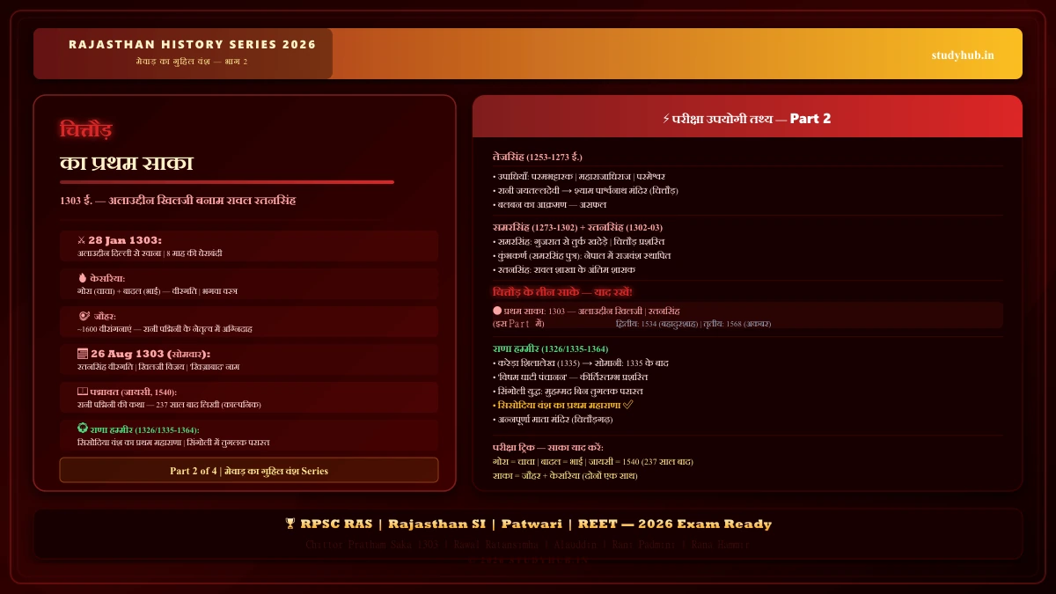Click the bullet 'अन्नपूर्णा माता मंदिर (चित्तौड़गढ़)'

point(553,420)
